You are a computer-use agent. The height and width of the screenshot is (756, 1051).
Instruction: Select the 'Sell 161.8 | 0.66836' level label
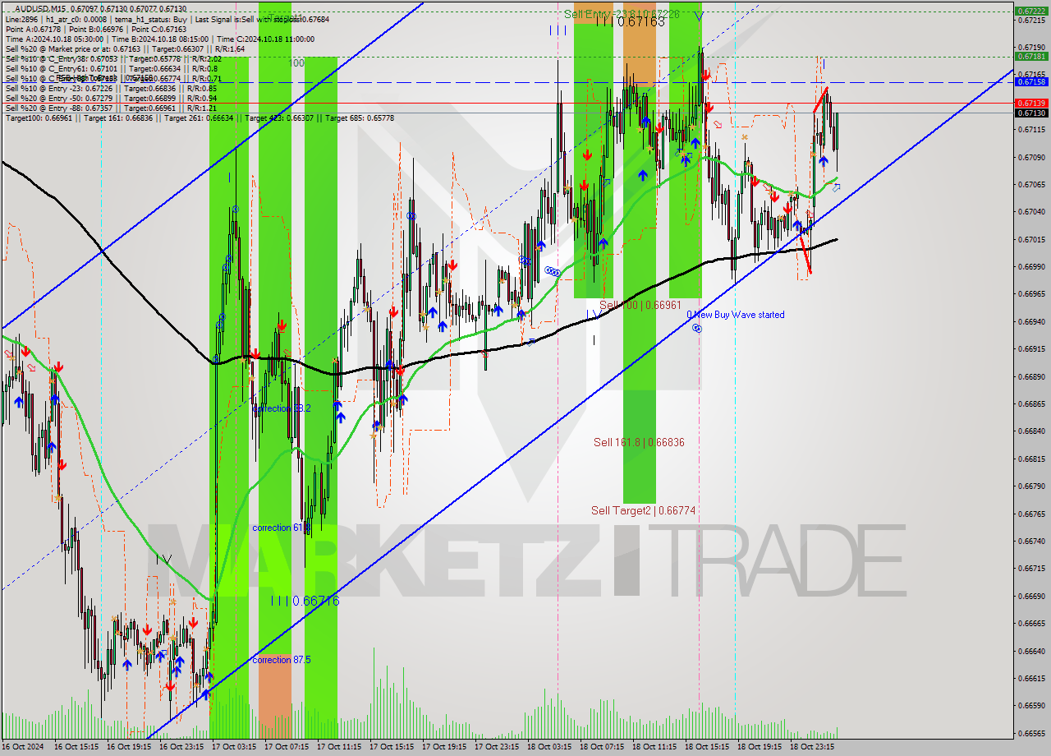click(x=639, y=442)
